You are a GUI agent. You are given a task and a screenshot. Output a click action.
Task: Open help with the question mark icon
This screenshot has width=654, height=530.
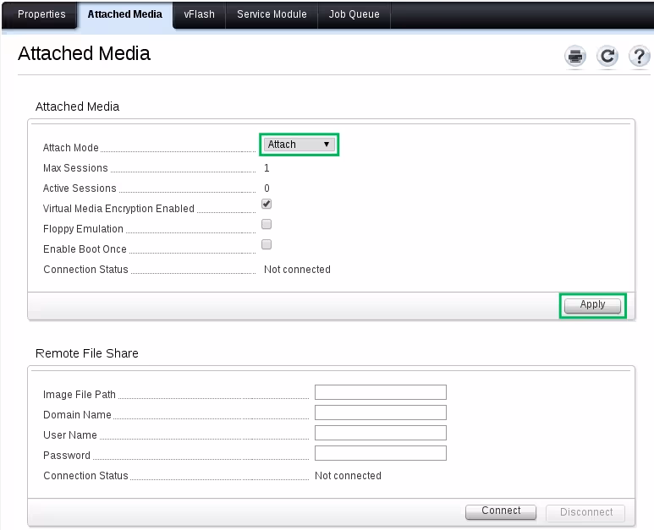click(x=640, y=56)
